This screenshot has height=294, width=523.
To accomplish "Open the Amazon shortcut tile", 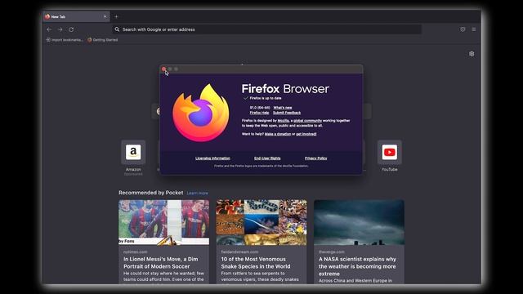I will point(133,153).
